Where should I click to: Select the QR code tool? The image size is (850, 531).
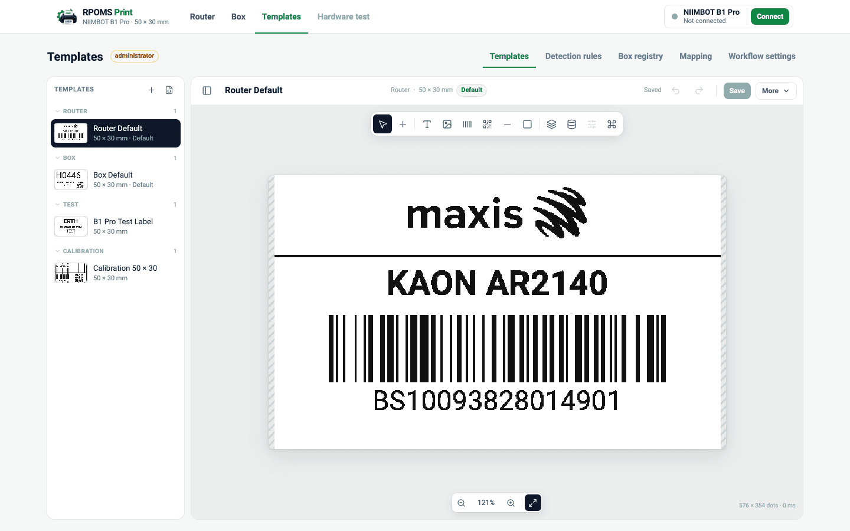pos(487,124)
